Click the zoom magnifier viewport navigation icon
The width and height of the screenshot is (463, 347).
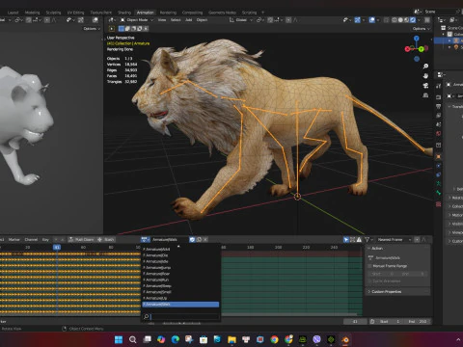pyautogui.click(x=425, y=67)
